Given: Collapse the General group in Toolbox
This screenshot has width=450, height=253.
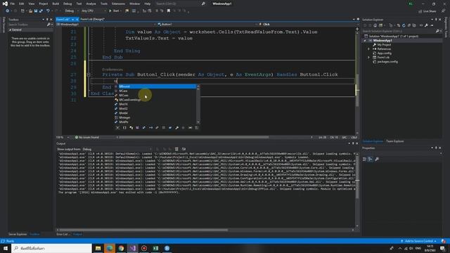Looking at the screenshot, I should click(11, 30).
